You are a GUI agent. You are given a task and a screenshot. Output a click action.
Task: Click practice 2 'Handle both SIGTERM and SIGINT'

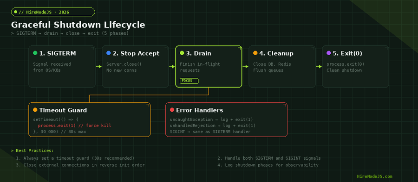click(x=269, y=158)
